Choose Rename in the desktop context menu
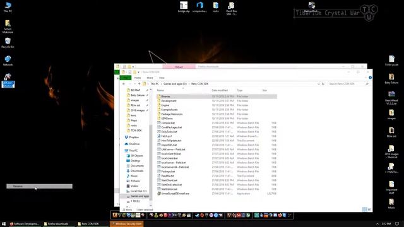This screenshot has width=404, height=227. click(39, 186)
